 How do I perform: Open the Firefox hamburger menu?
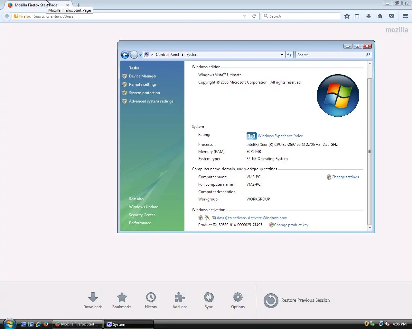(x=405, y=16)
